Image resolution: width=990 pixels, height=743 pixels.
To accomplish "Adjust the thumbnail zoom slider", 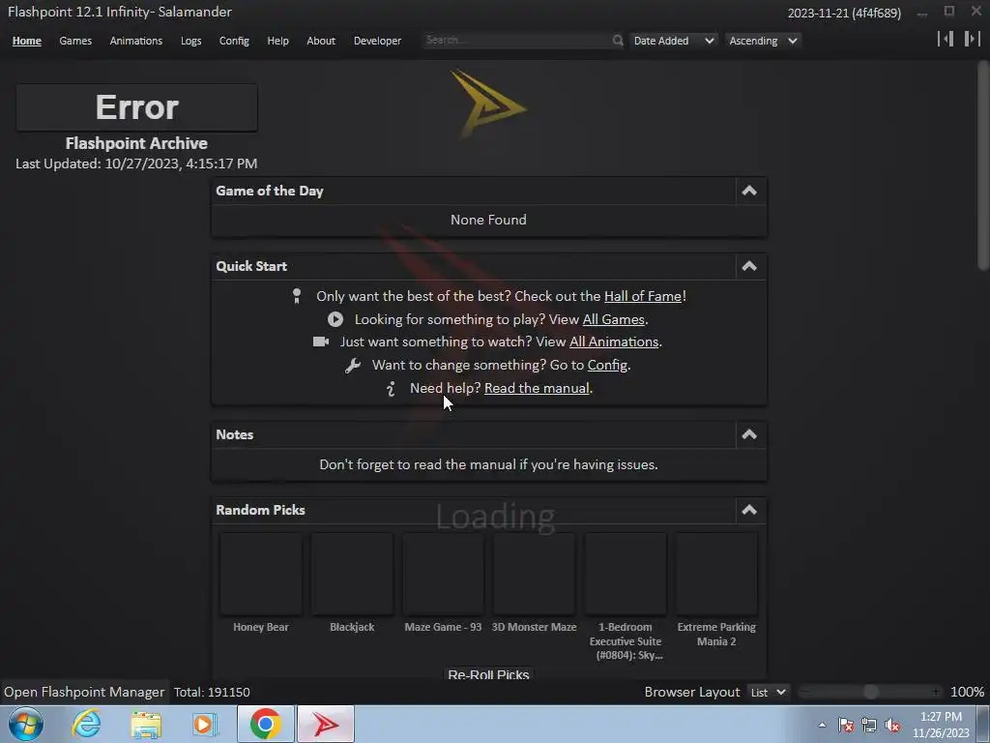I will tap(871, 693).
